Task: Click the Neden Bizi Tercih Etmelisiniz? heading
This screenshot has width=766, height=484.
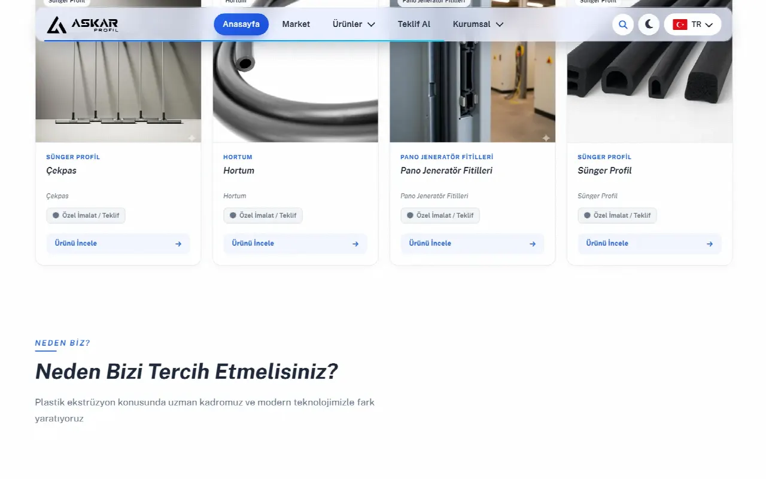Action: pyautogui.click(x=187, y=372)
